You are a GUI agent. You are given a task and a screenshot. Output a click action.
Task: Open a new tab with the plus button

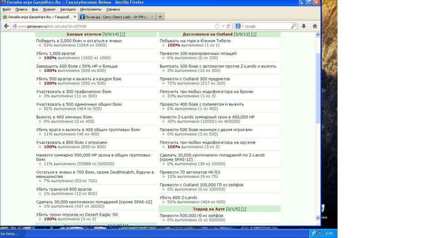click(160, 17)
